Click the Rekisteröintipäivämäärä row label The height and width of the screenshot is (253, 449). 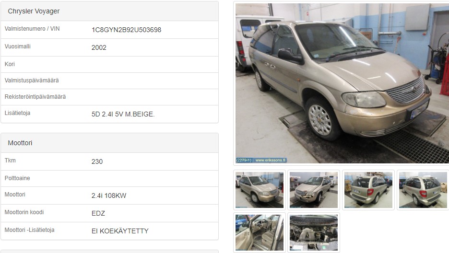[35, 97]
